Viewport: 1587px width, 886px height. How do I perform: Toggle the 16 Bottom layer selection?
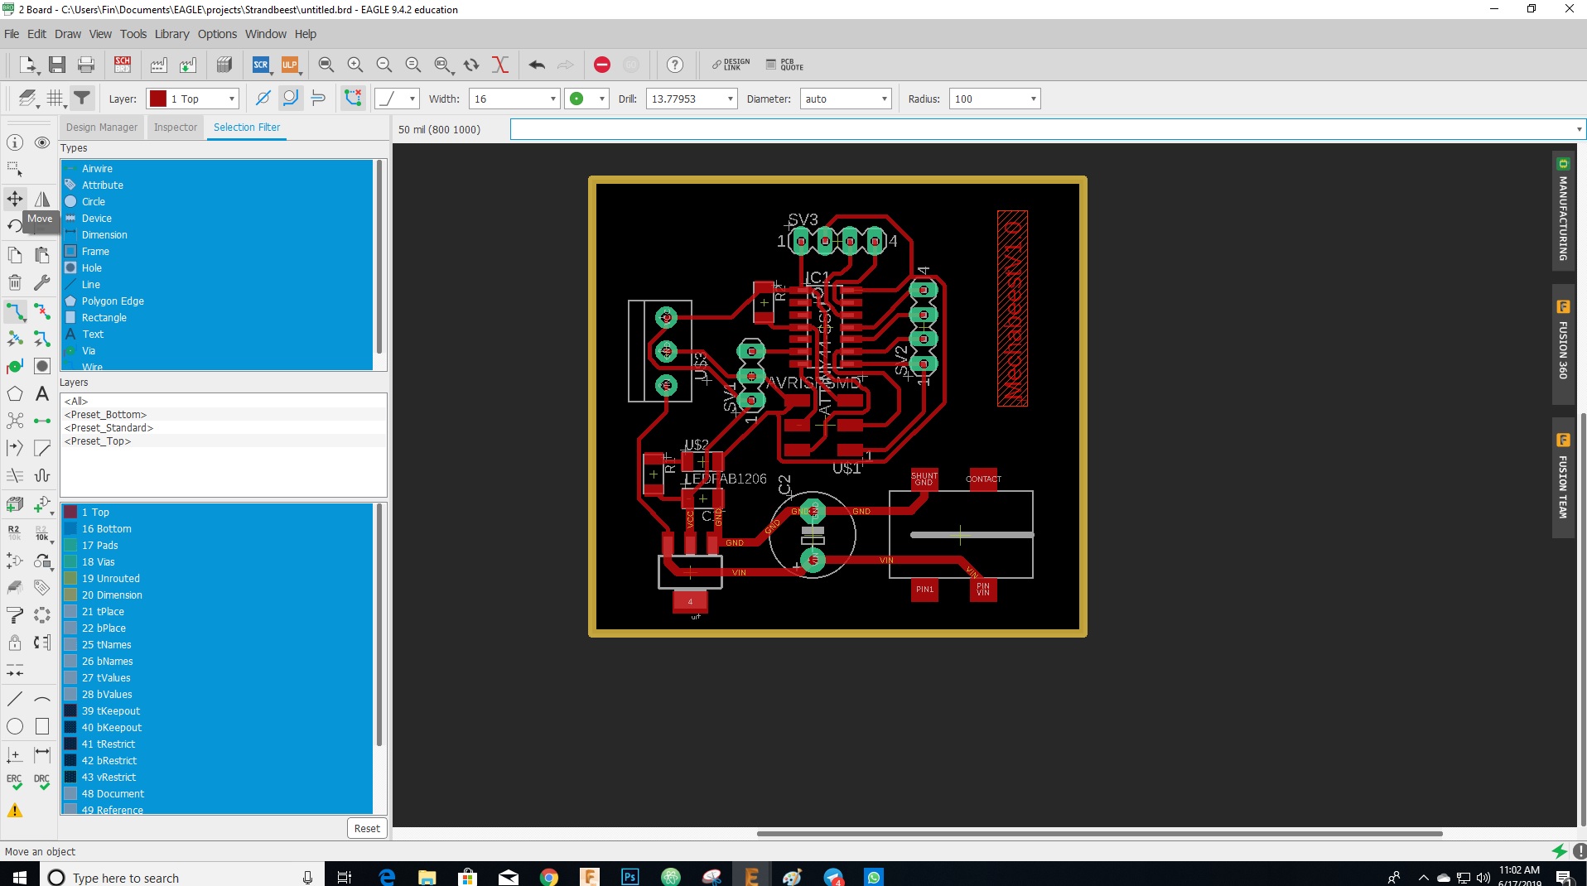(x=106, y=529)
